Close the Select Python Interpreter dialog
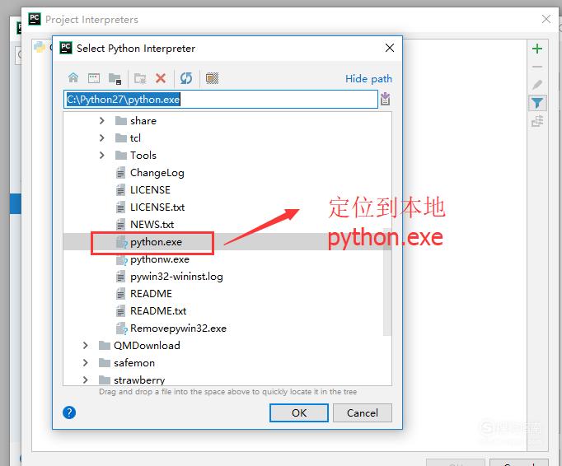 tap(390, 48)
